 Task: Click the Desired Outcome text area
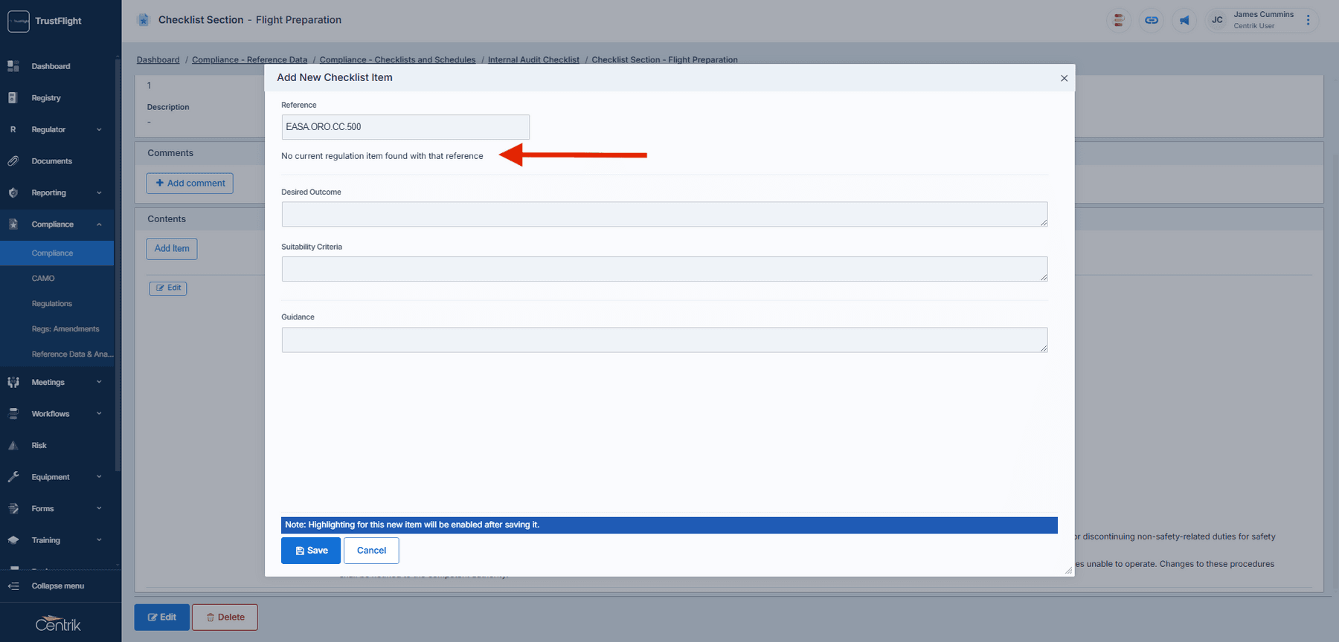[x=664, y=214]
